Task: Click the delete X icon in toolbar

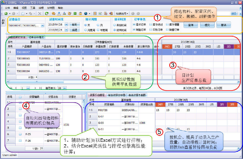Action: (x=40, y=13)
